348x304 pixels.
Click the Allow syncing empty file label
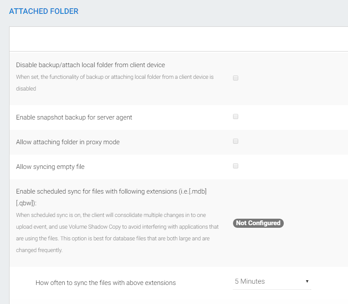click(x=50, y=167)
